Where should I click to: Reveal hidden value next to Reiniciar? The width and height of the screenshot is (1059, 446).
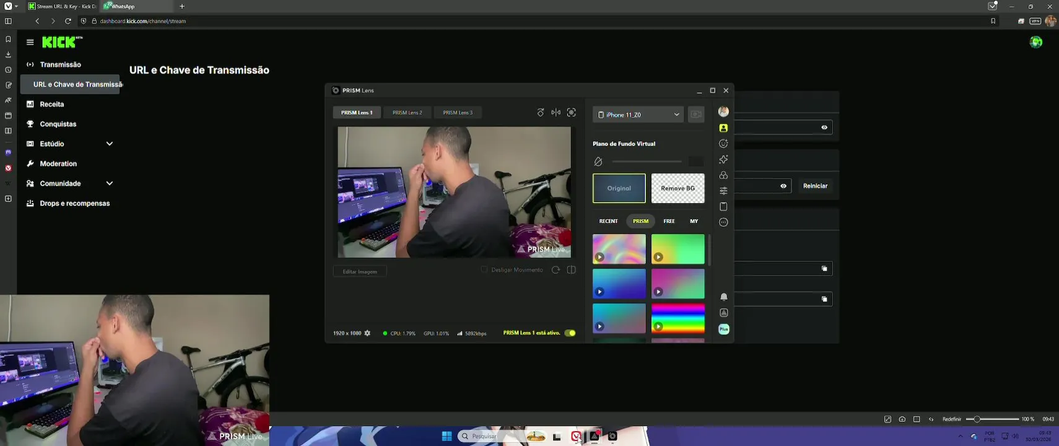pyautogui.click(x=783, y=186)
